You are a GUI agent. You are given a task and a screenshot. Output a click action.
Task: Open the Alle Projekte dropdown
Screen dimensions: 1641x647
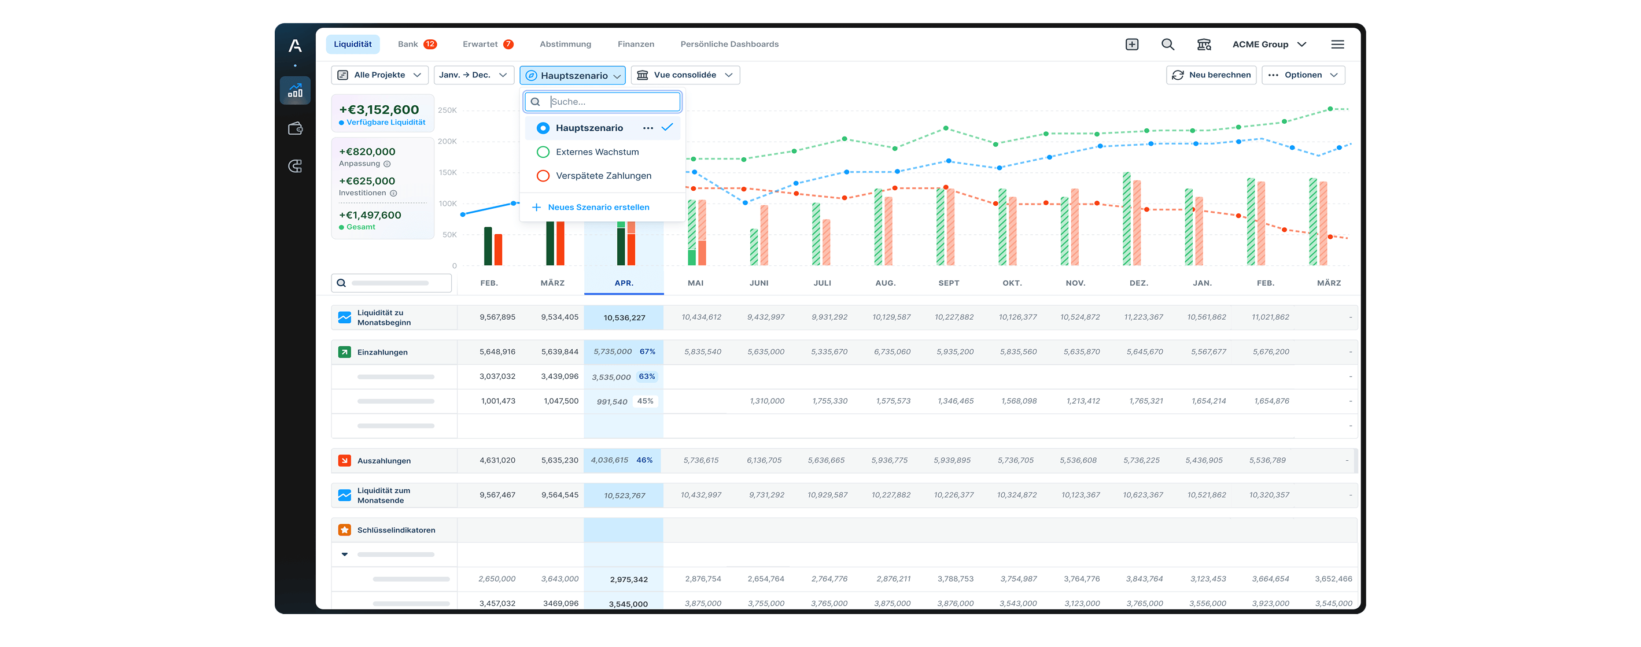[x=379, y=75]
